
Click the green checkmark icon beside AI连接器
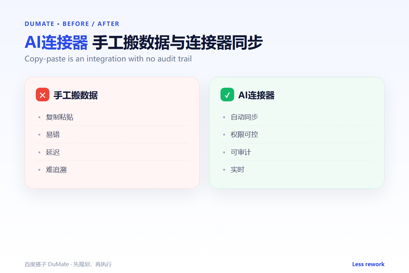tap(227, 95)
